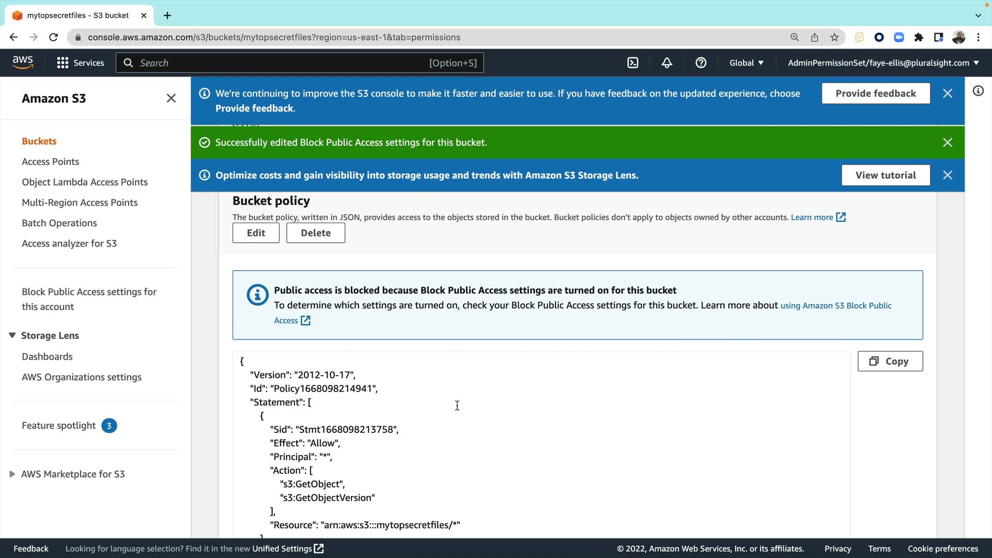992x558 pixels.
Task: Open the info panel icon at right
Action: [x=978, y=91]
